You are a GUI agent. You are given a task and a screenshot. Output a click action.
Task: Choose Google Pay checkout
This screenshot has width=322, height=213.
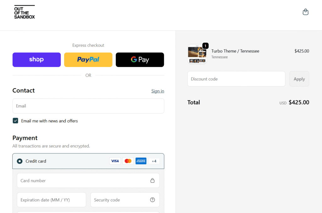pos(140,60)
